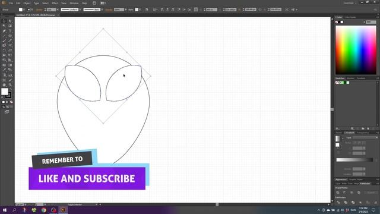Open the Effect menu
Image resolution: width=380 pixels, height=214 pixels.
pos(55,3)
